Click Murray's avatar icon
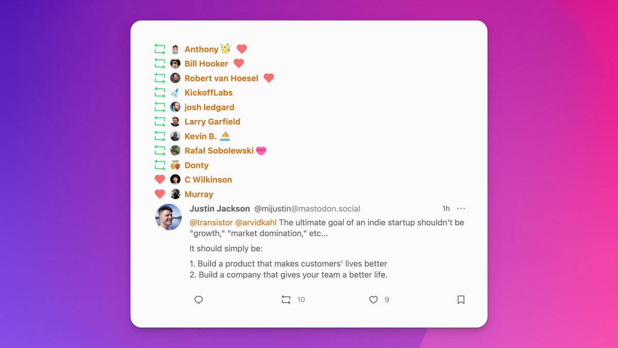The width and height of the screenshot is (618, 348). pos(176,194)
